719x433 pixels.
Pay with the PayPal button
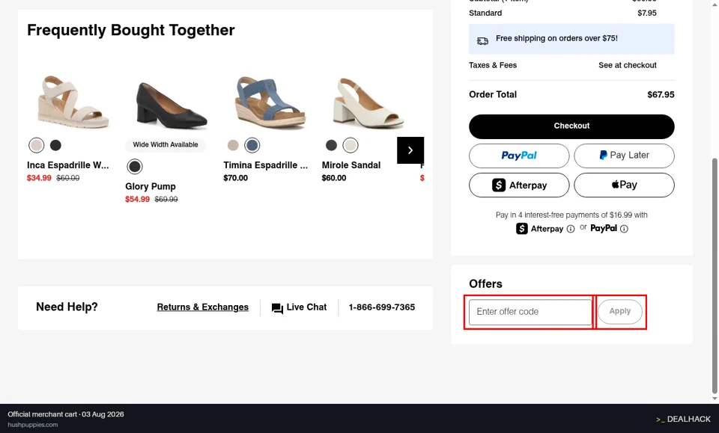[519, 156]
